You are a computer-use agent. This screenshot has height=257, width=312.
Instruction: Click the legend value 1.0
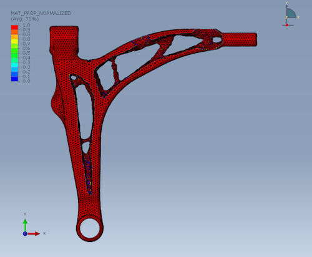[x=26, y=25]
